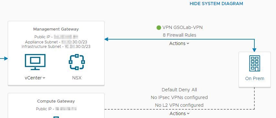Click No IPsec VPNs configured text

pos(179,97)
